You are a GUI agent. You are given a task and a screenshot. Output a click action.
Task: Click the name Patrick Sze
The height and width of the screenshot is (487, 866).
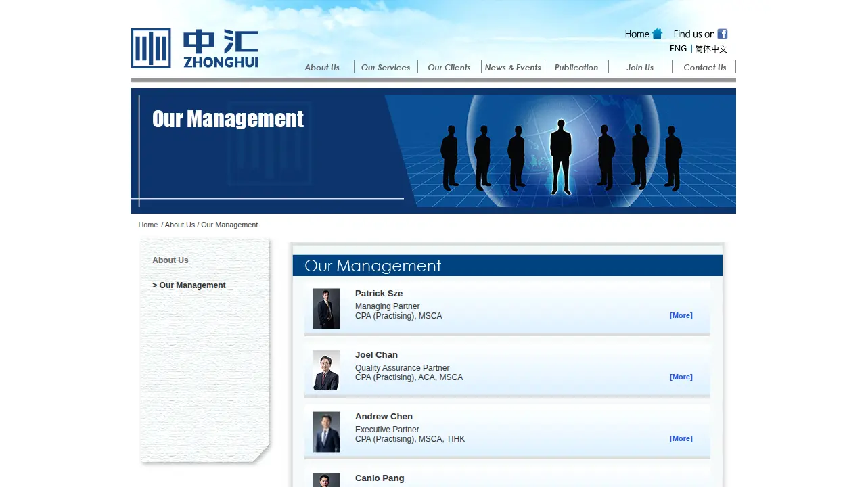[x=379, y=294]
